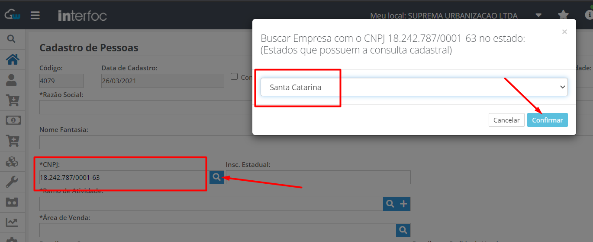Close the Buscar Empresa dialog with X
The image size is (593, 242).
[x=564, y=31]
